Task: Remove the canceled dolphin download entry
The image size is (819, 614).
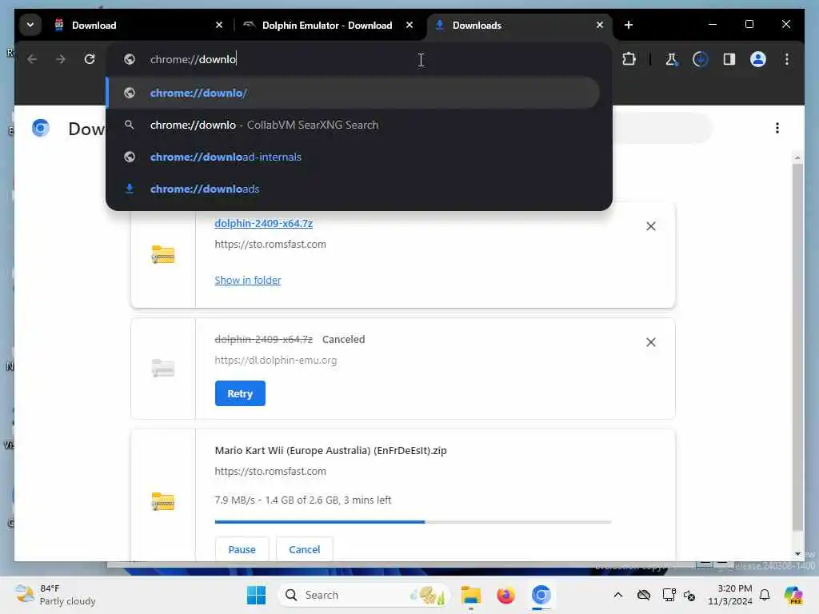Action: tap(651, 342)
